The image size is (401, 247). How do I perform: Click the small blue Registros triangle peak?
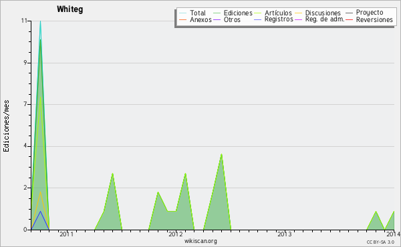click(x=40, y=212)
